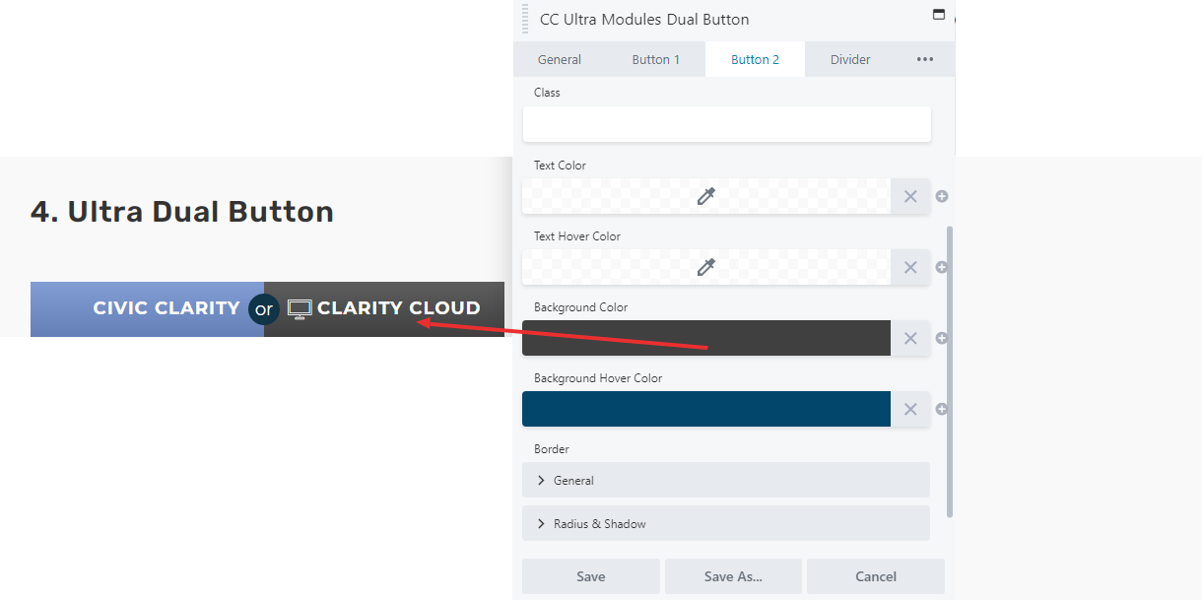The width and height of the screenshot is (1203, 600).
Task: Add connection for Background Hover Color field
Action: tap(942, 409)
